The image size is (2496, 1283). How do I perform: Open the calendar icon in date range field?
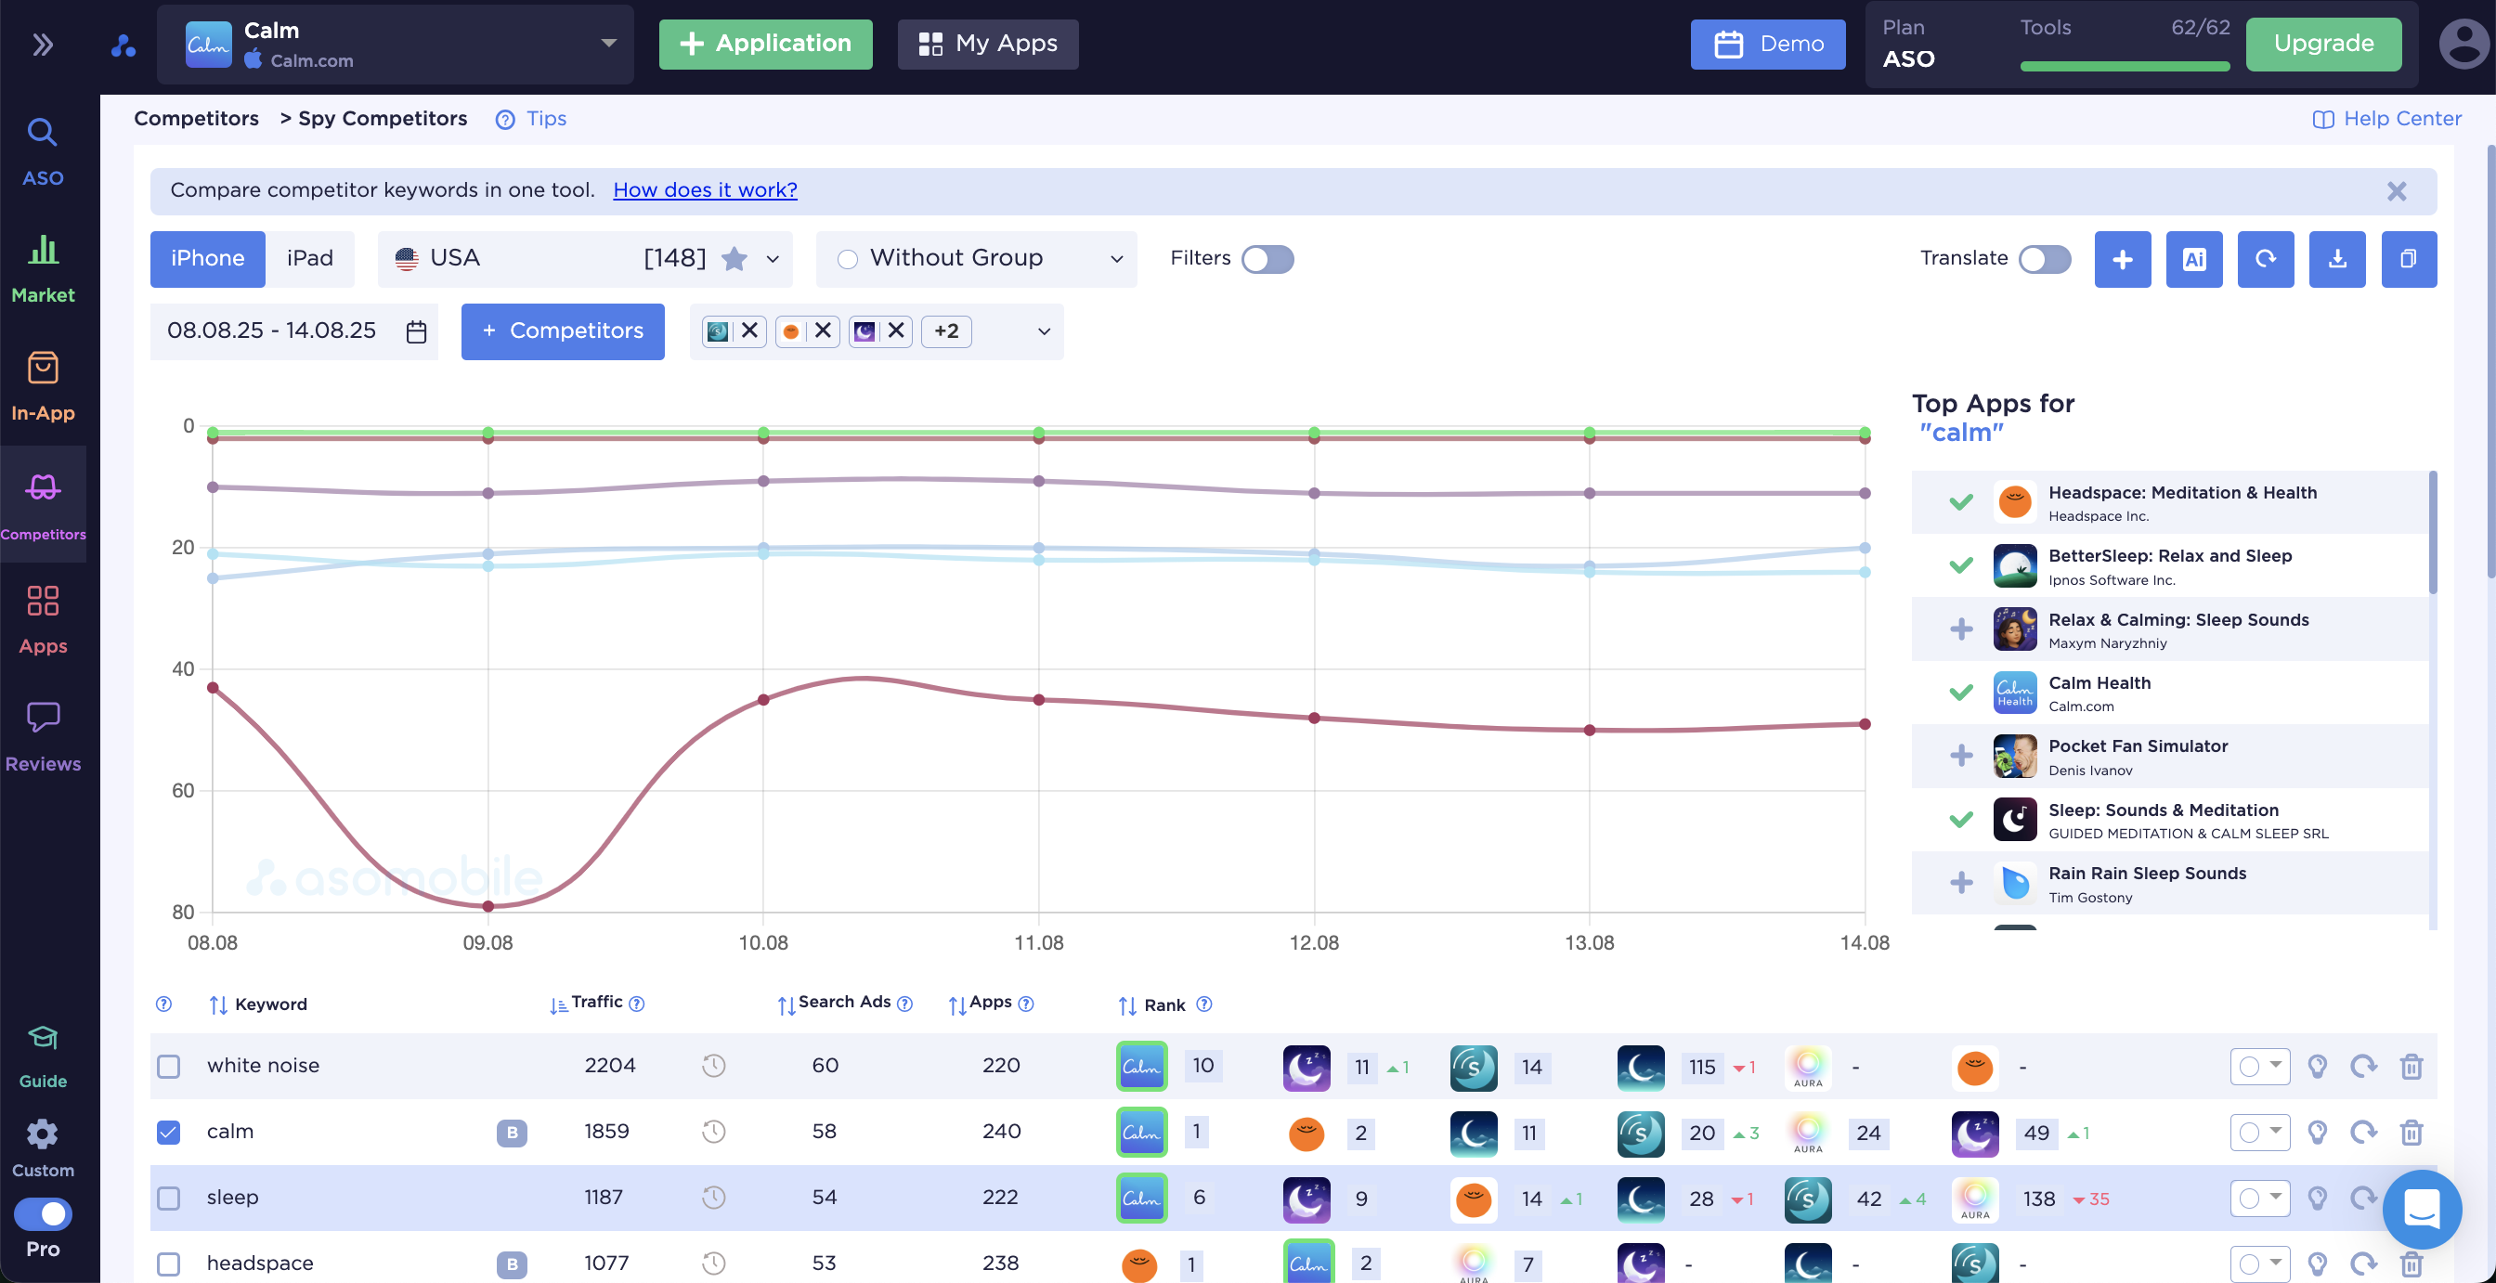click(416, 331)
